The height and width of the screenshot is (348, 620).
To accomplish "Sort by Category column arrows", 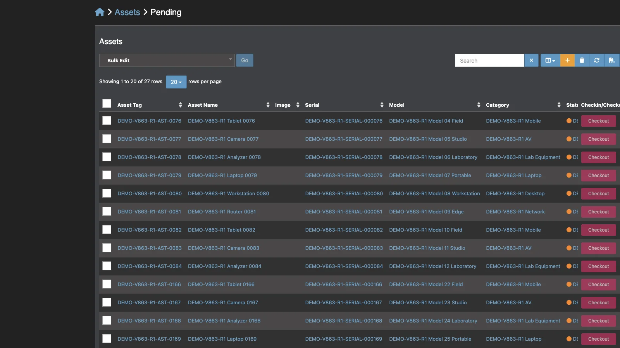I will tap(559, 105).
